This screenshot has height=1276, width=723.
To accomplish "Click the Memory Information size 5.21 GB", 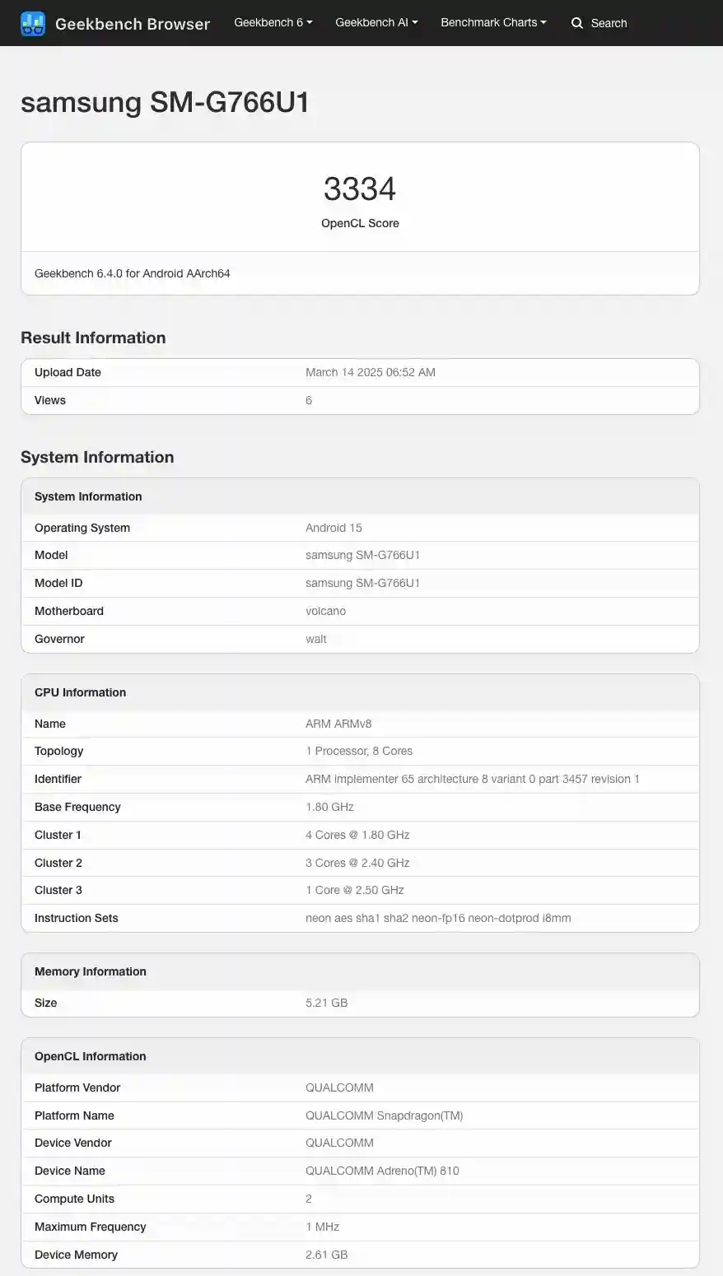I will 326,1003.
